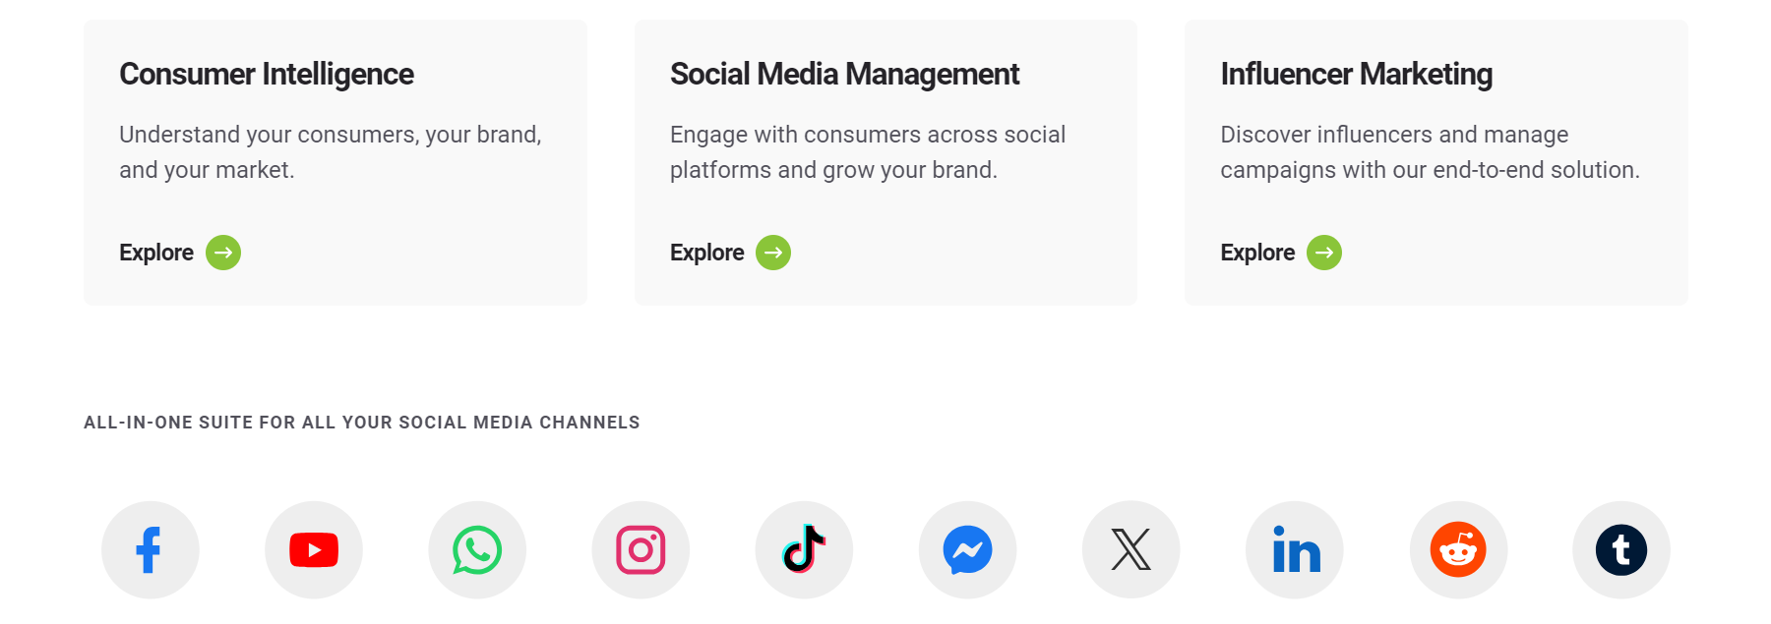The height and width of the screenshot is (624, 1771).
Task: Select the TikTok channel icon
Action: click(x=803, y=549)
